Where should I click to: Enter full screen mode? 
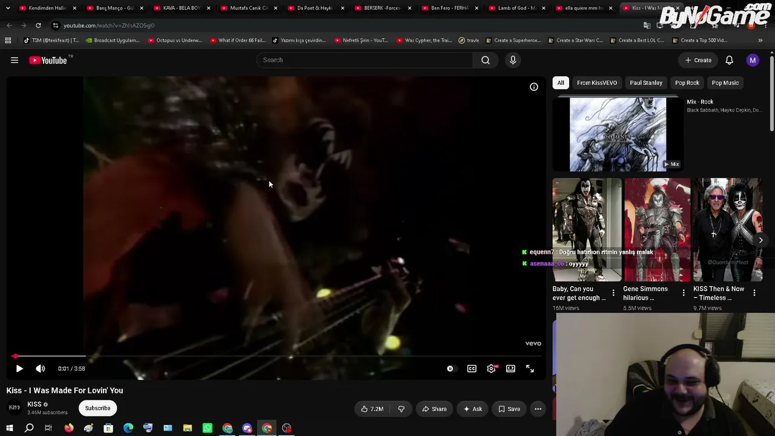tap(530, 368)
